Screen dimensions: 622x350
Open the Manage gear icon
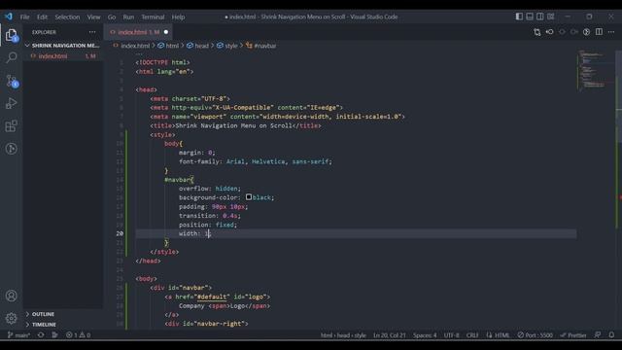[x=12, y=318]
